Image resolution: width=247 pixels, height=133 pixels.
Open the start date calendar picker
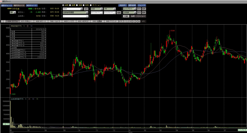point(101,12)
